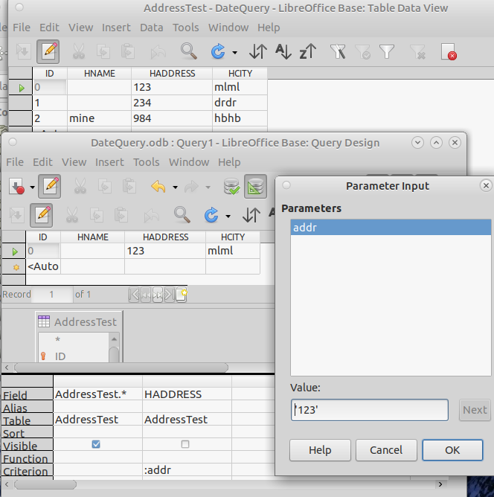The width and height of the screenshot is (494, 497).
Task: Click AddressTest.* field cell in design grid
Action: (x=97, y=394)
